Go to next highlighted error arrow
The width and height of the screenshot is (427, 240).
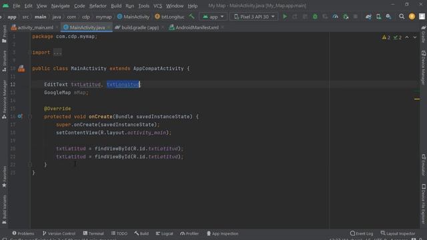click(x=415, y=37)
